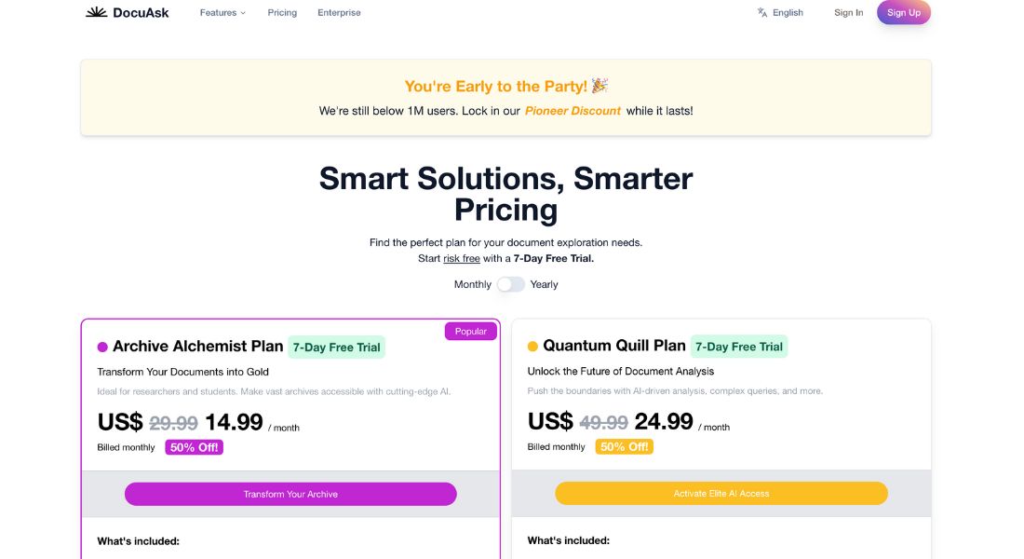Select the Monthly billing option

coord(476,284)
